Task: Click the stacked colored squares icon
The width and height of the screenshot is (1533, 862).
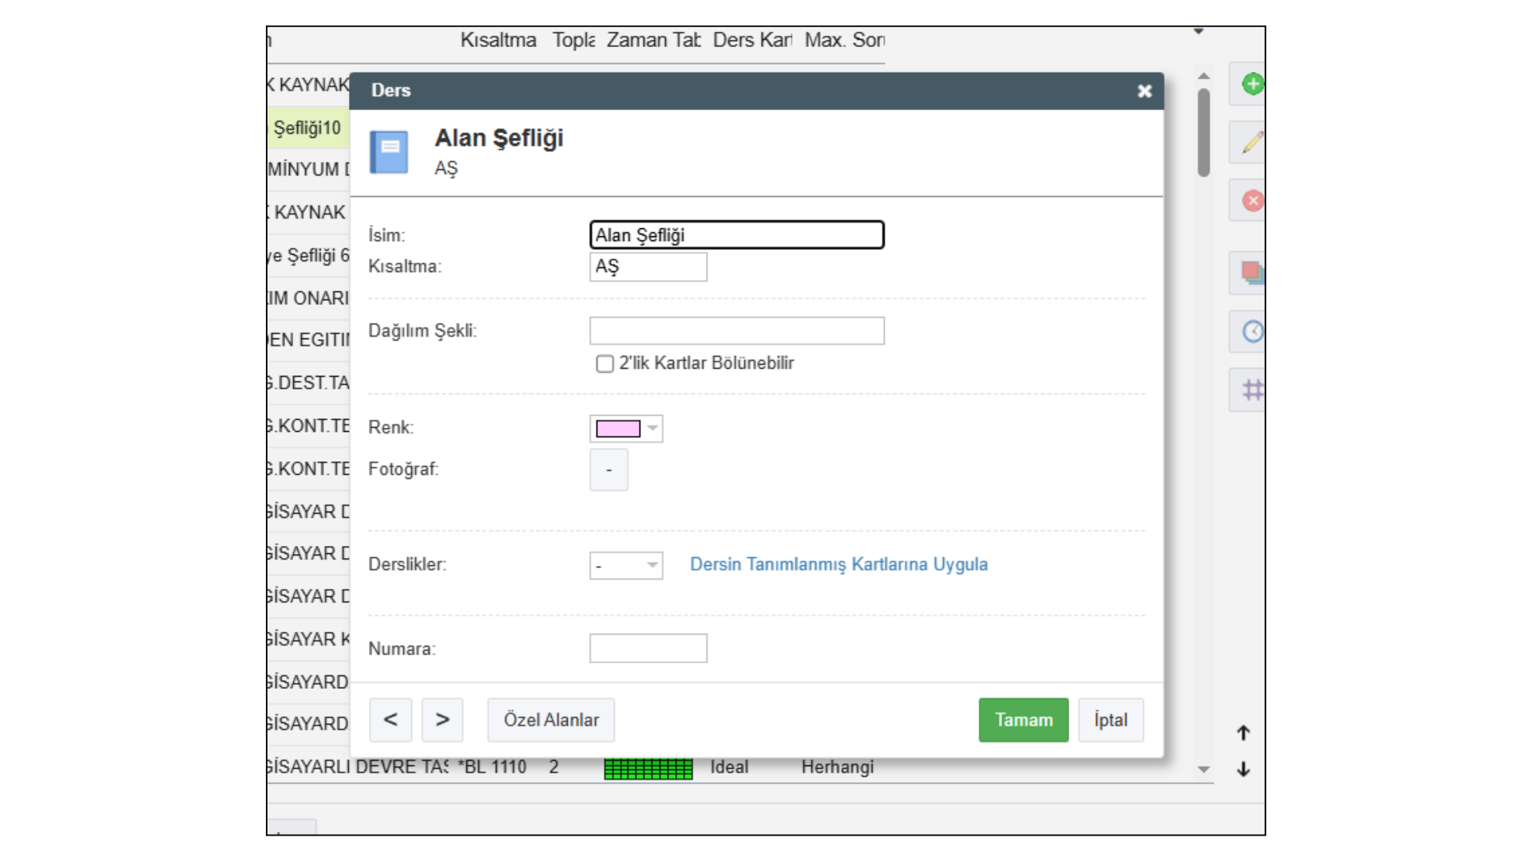Action: point(1252,273)
